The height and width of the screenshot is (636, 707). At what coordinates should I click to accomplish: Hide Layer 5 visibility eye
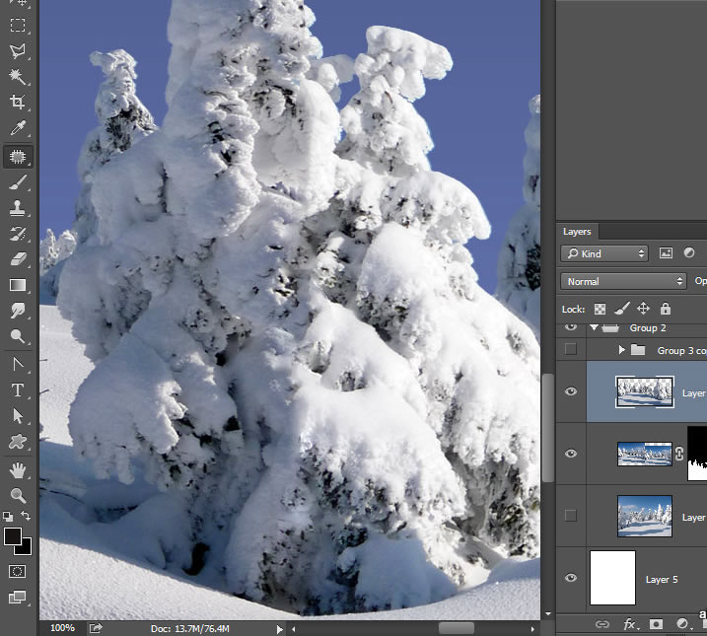[x=570, y=579]
